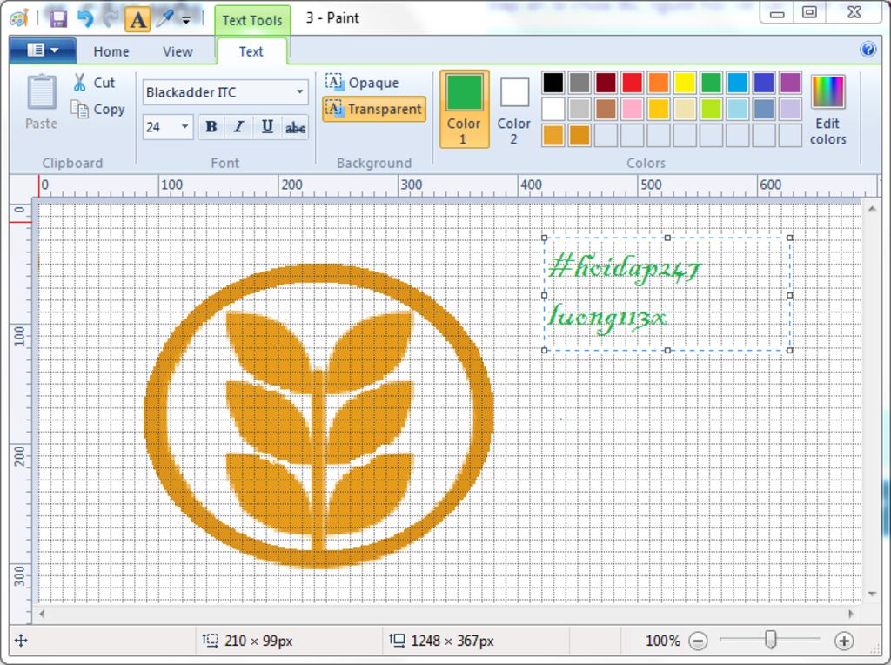Choose the purple color swatch
The height and width of the screenshot is (665, 891).
pos(790,83)
